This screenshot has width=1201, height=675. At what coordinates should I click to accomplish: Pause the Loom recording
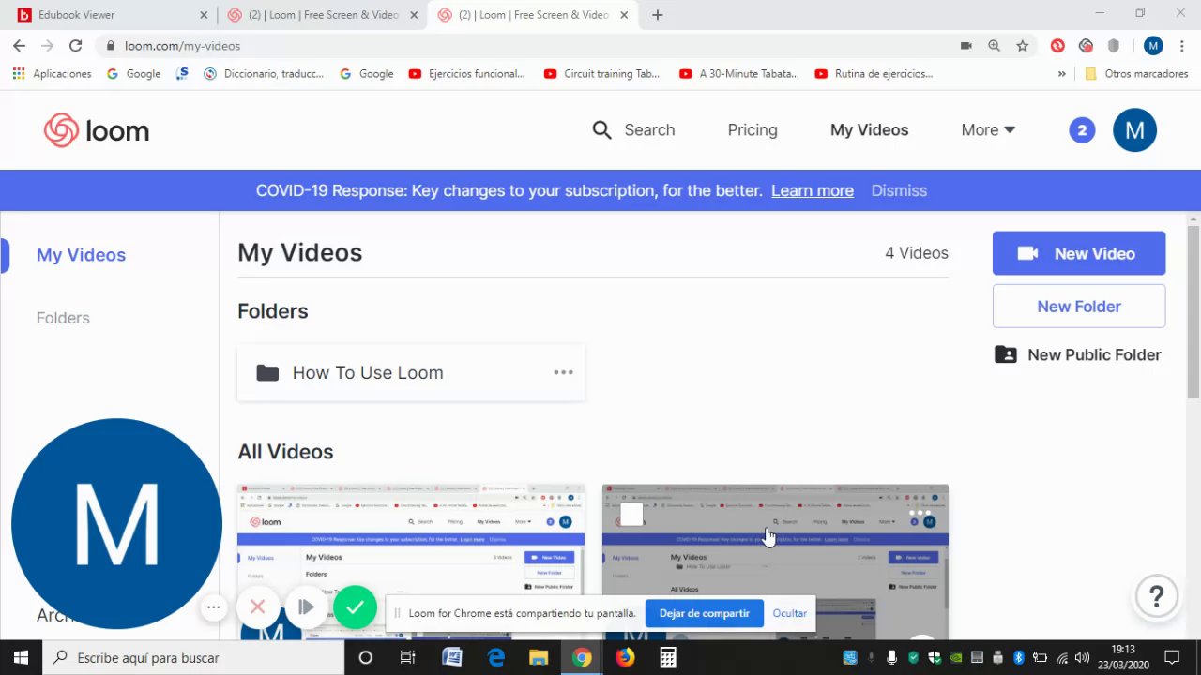(306, 607)
